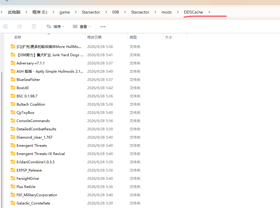
Task: Select Bultach Coalition folder icon
Action: tap(13, 104)
